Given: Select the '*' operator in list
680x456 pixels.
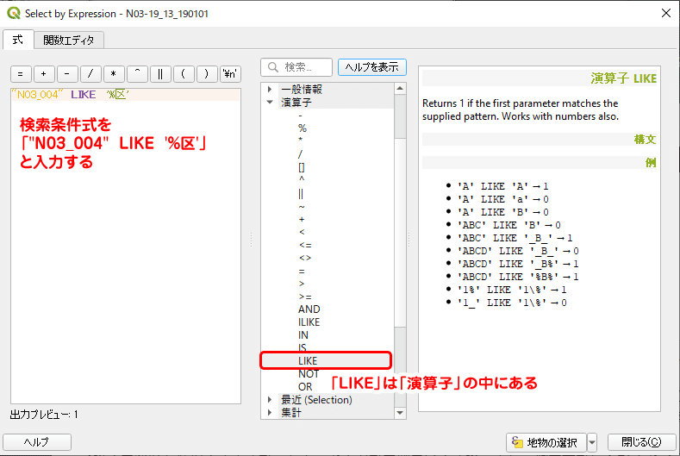Looking at the screenshot, I should pyautogui.click(x=301, y=141).
